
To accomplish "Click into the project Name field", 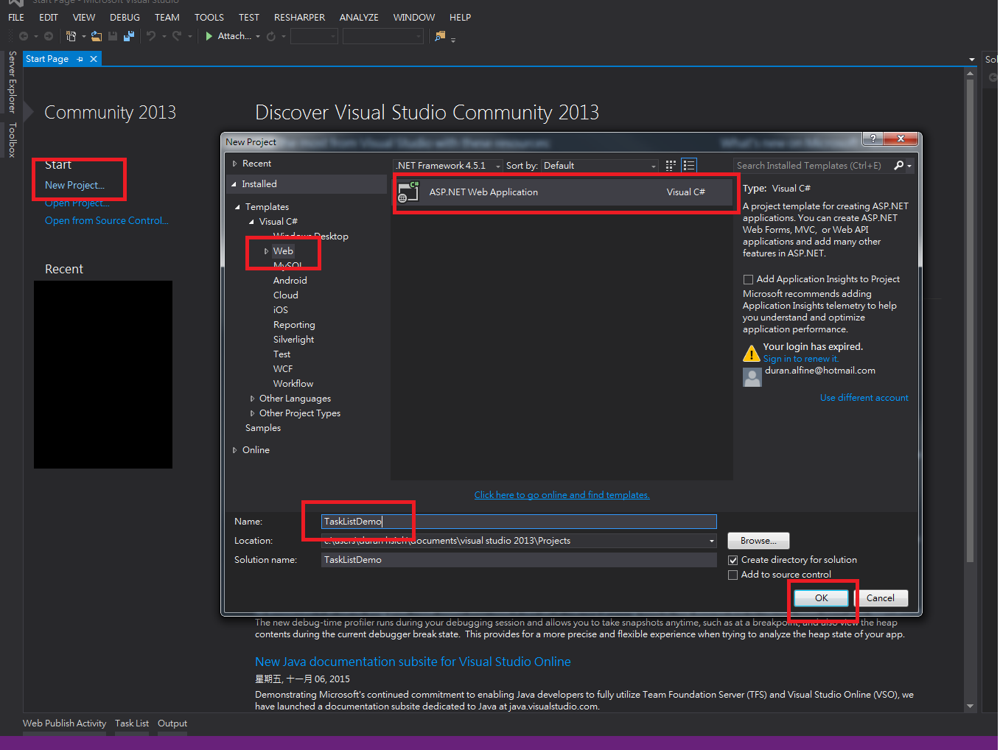I will point(519,522).
